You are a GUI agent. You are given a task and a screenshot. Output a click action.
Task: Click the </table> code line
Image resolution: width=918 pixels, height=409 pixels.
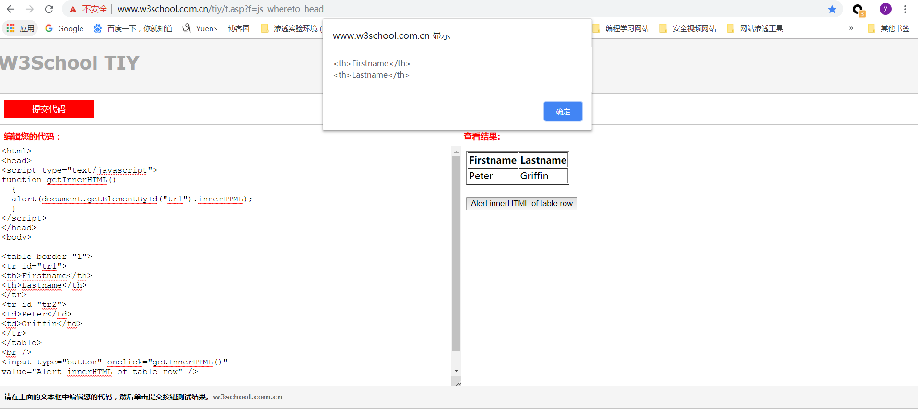click(22, 343)
